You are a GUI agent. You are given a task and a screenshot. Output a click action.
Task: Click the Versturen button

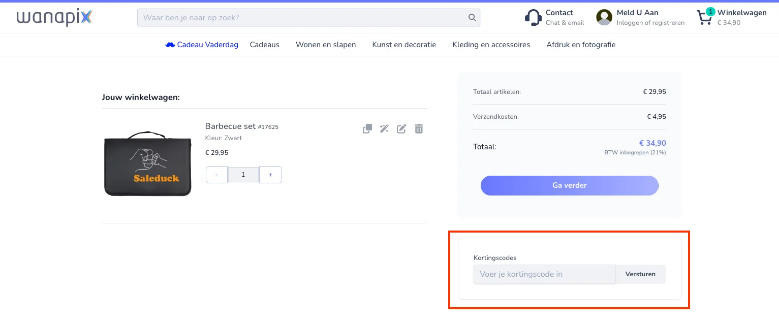[x=640, y=274]
